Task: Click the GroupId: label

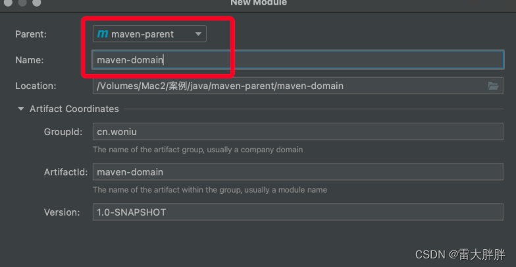Action: point(63,132)
